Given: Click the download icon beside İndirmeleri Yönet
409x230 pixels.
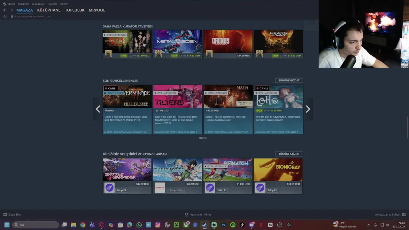Looking at the screenshot, I should coord(187,215).
